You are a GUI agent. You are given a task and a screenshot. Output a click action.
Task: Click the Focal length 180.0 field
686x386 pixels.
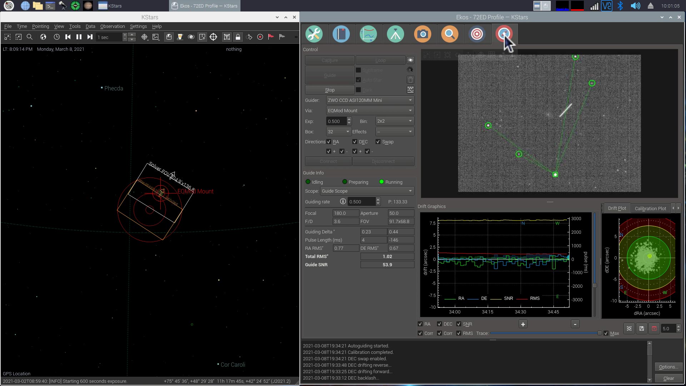346,213
